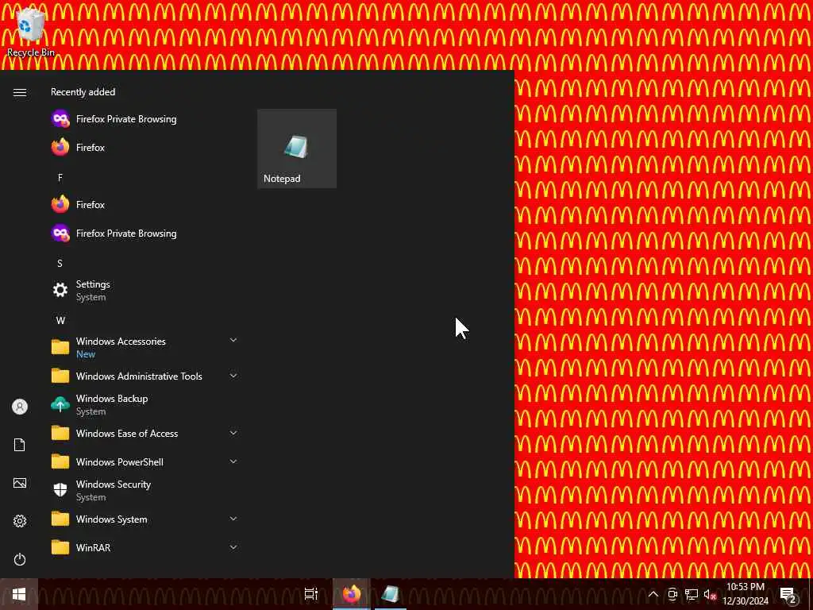This screenshot has width=813, height=610.
Task: Expand the Windows PowerShell folder
Action: click(x=144, y=461)
